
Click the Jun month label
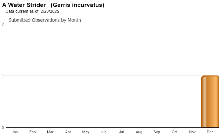pos(104,132)
